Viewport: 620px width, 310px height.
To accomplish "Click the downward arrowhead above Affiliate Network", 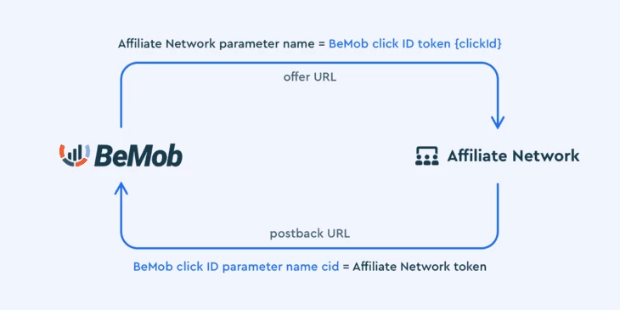I will pyautogui.click(x=498, y=122).
